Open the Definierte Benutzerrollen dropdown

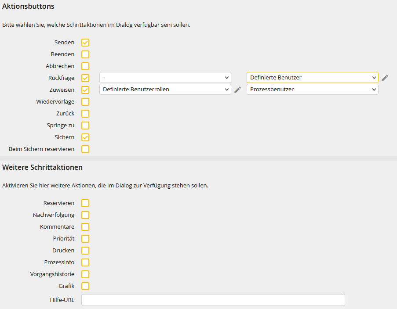pos(165,90)
